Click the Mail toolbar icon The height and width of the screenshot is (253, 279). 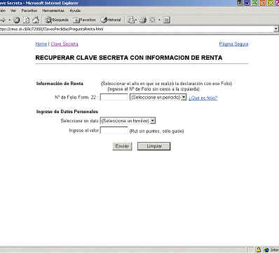[132, 20]
